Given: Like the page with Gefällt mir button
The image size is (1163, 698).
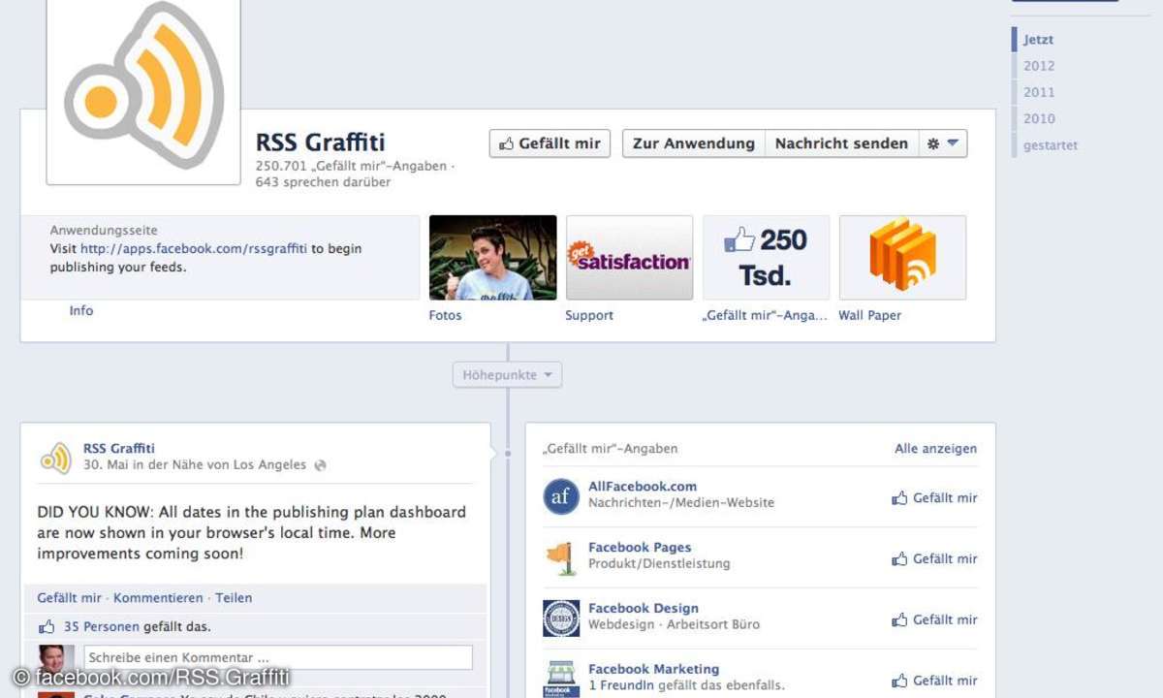Looking at the screenshot, I should point(550,143).
